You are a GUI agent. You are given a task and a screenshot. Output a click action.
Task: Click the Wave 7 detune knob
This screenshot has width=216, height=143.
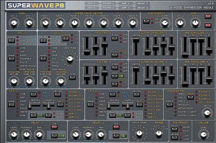(x=133, y=23)
